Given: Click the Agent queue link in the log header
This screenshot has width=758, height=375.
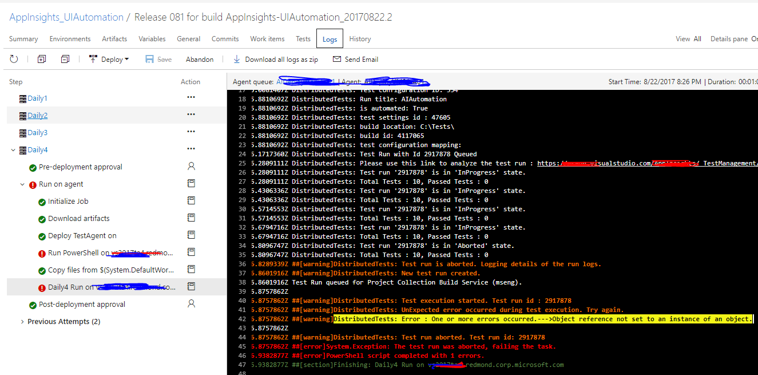Looking at the screenshot, I should pyautogui.click(x=305, y=82).
